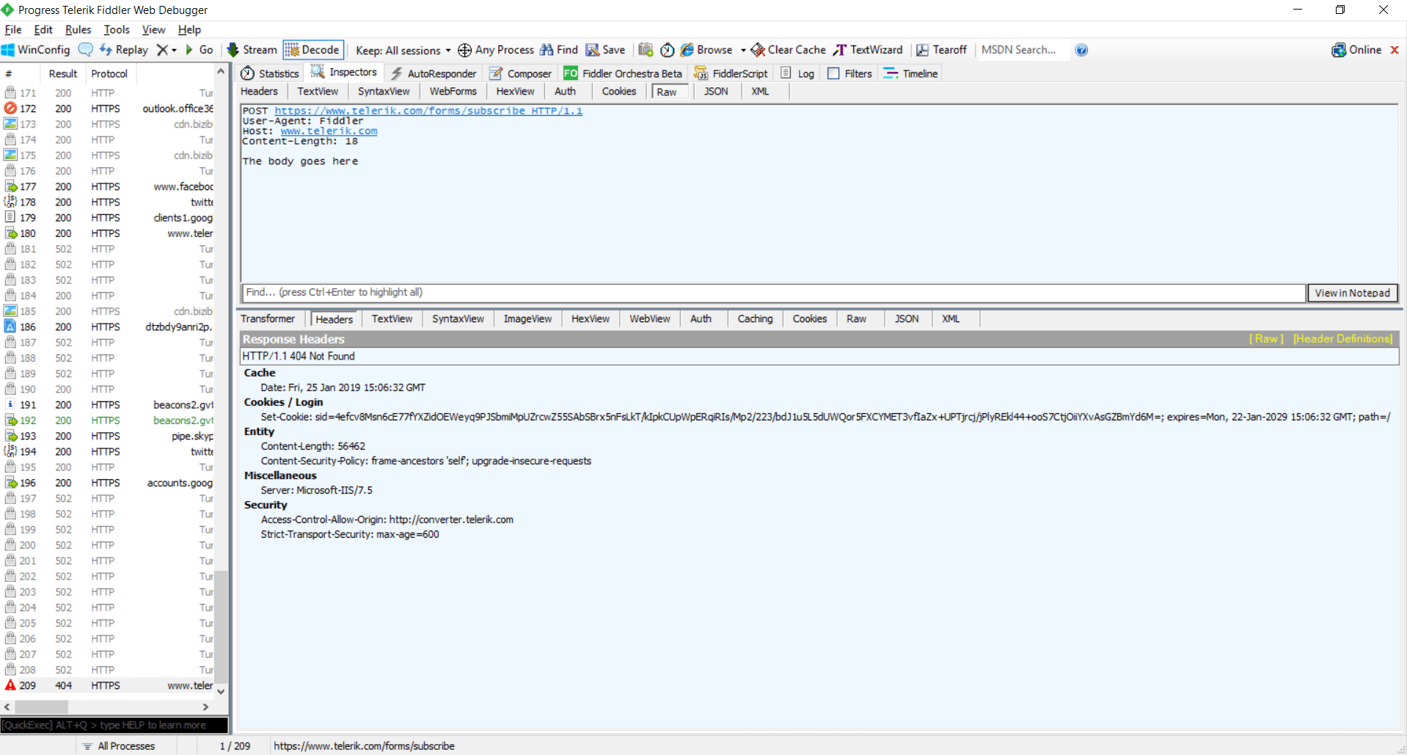Select the response ImageView tab

coord(527,319)
